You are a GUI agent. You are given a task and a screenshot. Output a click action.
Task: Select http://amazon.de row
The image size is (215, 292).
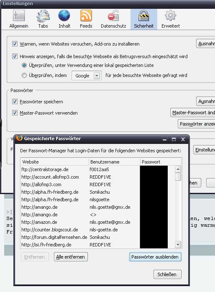pos(97,222)
